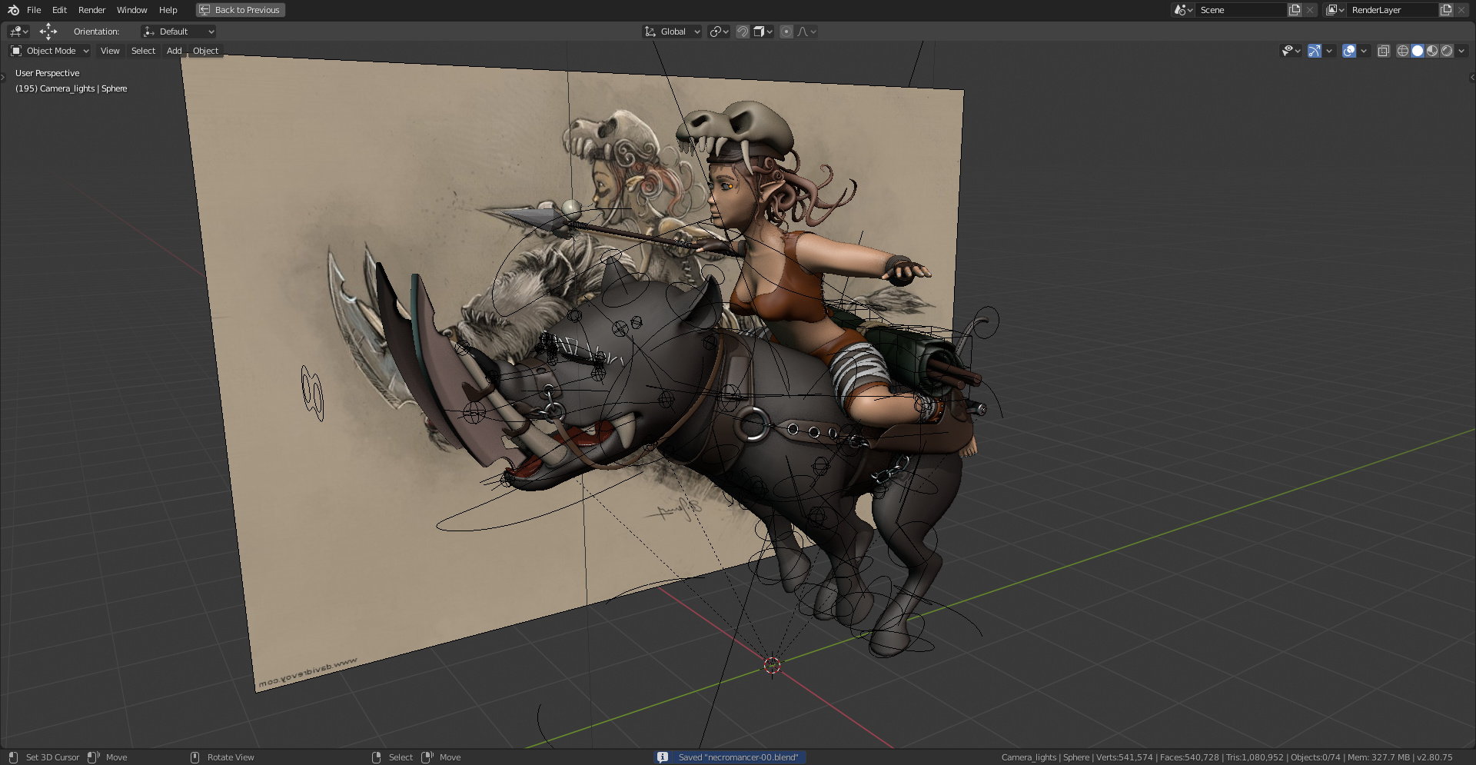Click the Rotate View status text
Screen dimensions: 1476x765
point(231,757)
